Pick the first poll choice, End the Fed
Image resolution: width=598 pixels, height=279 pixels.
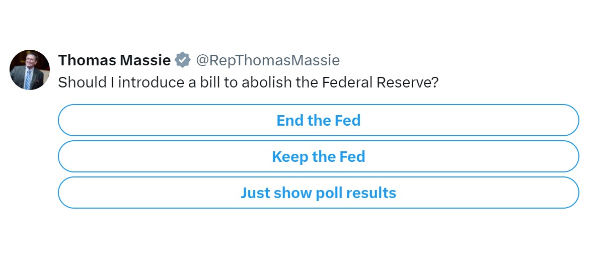pos(318,121)
